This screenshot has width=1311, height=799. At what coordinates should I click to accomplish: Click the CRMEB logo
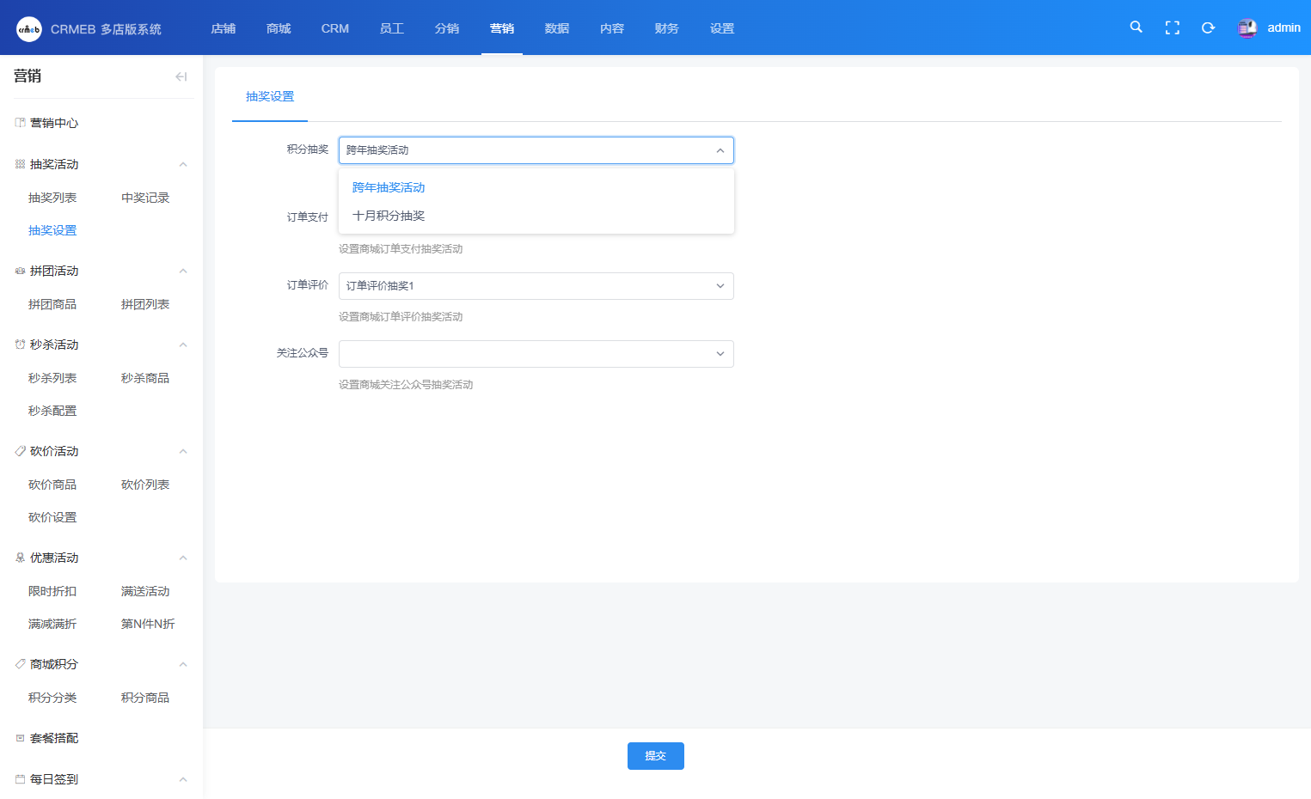pyautogui.click(x=29, y=28)
